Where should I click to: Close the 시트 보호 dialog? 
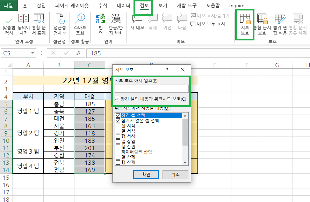(x=183, y=70)
